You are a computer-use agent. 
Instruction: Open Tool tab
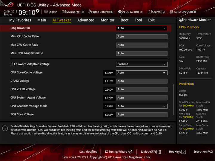pos(138,20)
